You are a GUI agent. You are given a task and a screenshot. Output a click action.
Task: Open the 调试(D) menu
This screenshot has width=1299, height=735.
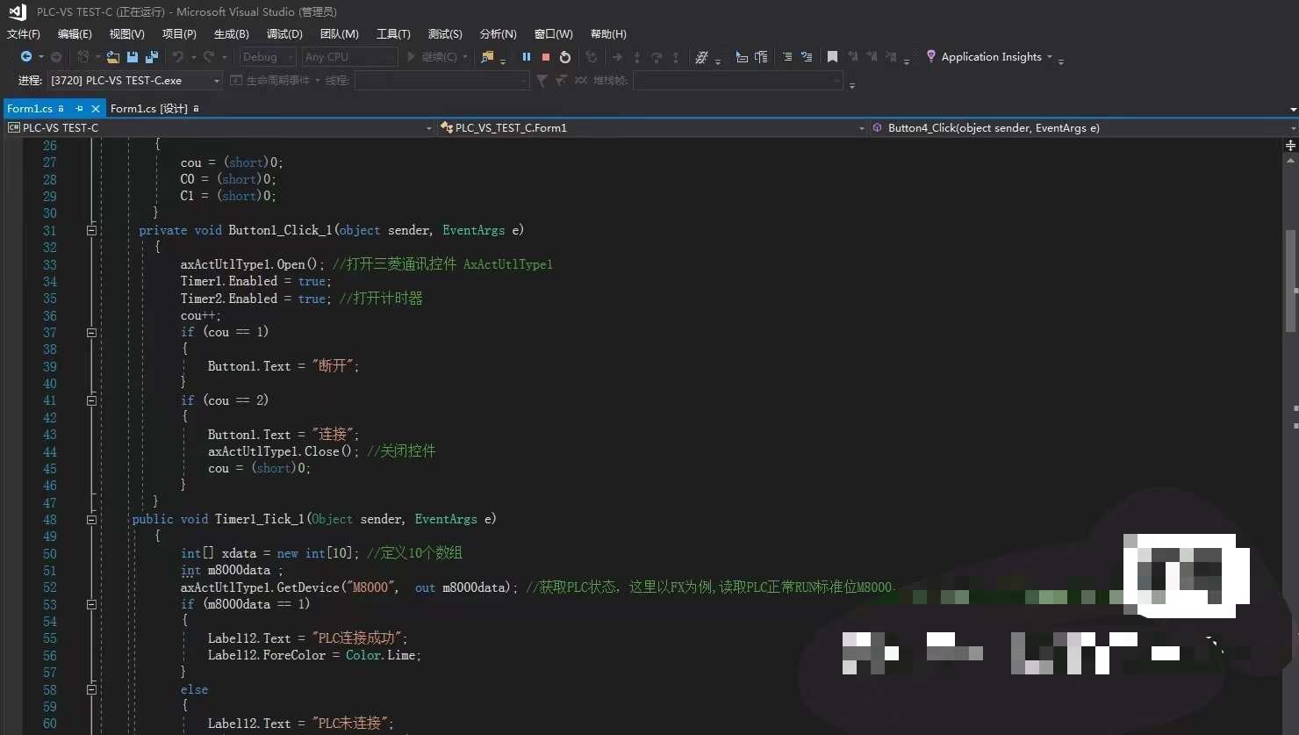(284, 34)
